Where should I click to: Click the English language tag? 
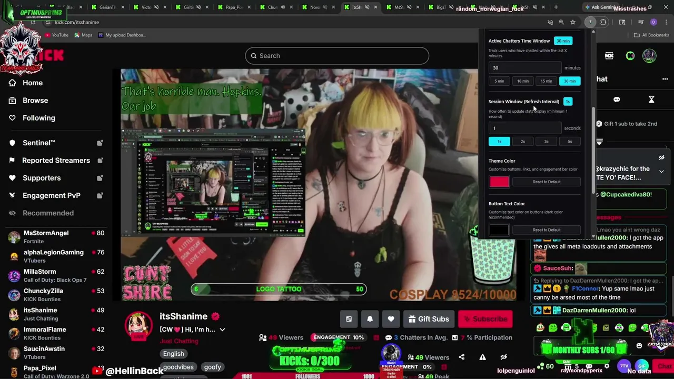coord(173,354)
